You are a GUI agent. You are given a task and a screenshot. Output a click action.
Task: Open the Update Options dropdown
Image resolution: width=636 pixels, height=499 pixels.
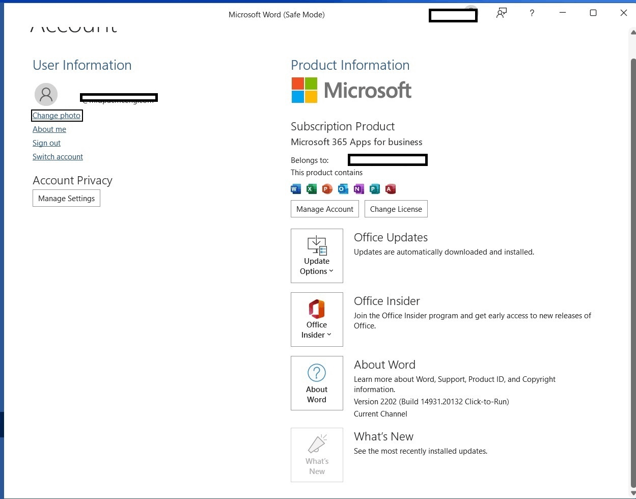coord(317,256)
